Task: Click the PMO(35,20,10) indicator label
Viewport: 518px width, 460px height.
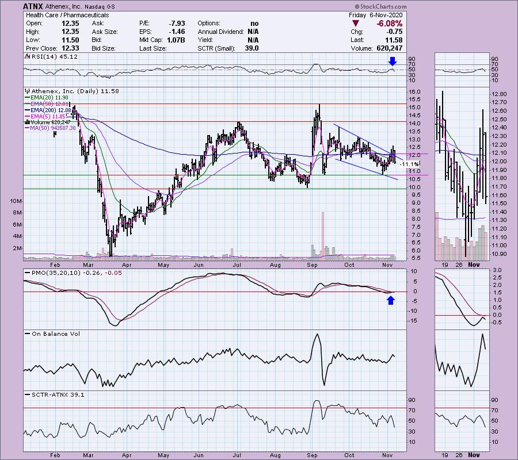Action: [56, 273]
